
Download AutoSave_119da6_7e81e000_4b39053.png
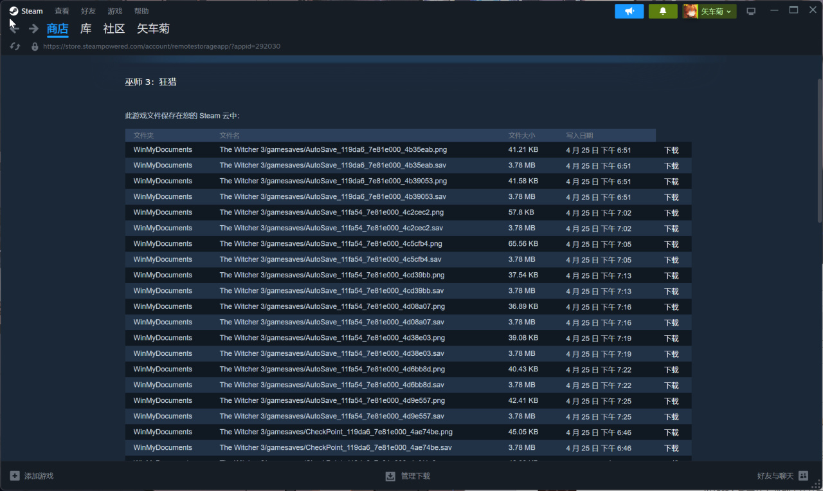[671, 181]
